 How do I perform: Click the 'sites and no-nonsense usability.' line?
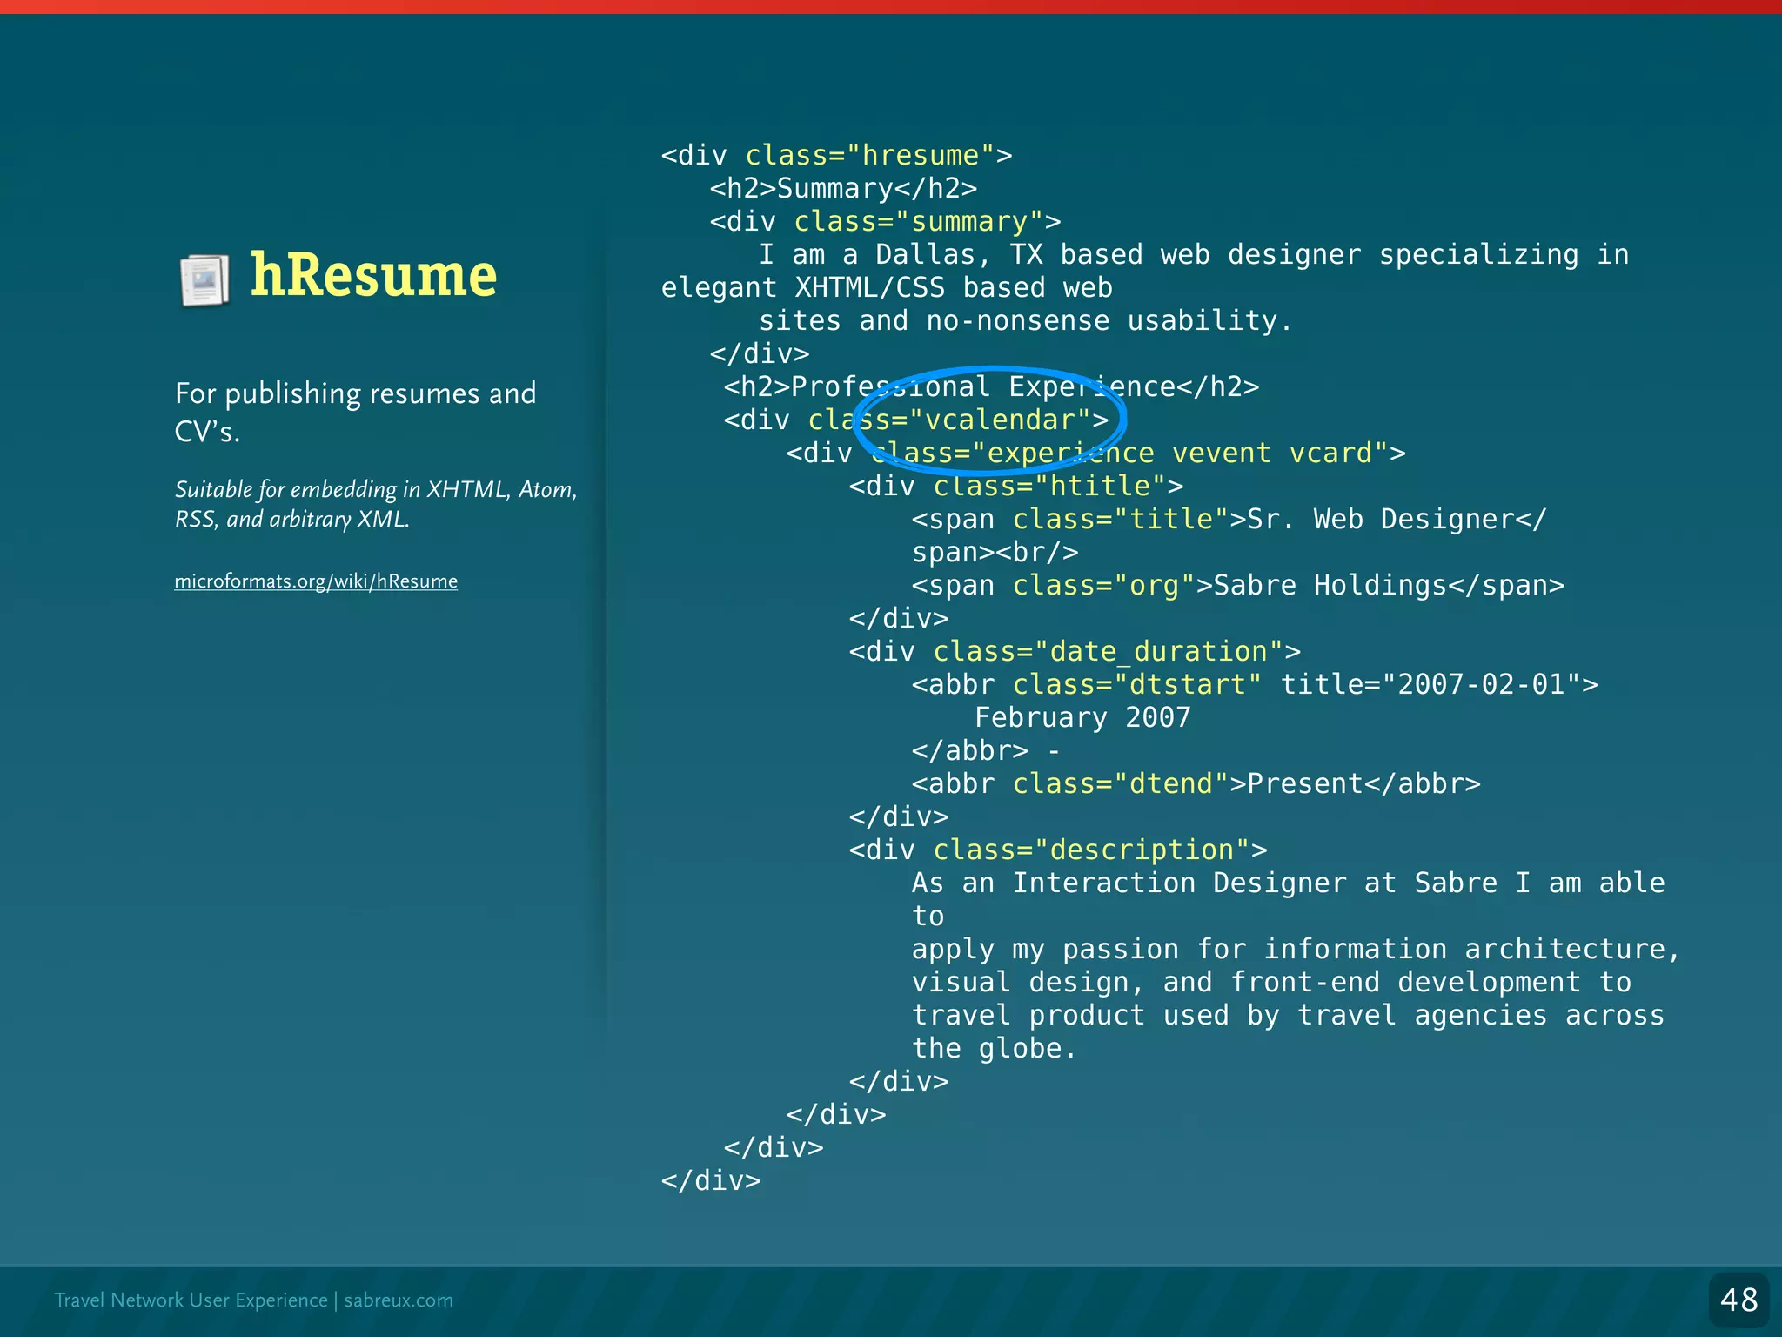point(1026,320)
